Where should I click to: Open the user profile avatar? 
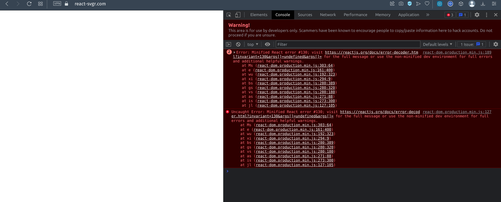coord(472,4)
